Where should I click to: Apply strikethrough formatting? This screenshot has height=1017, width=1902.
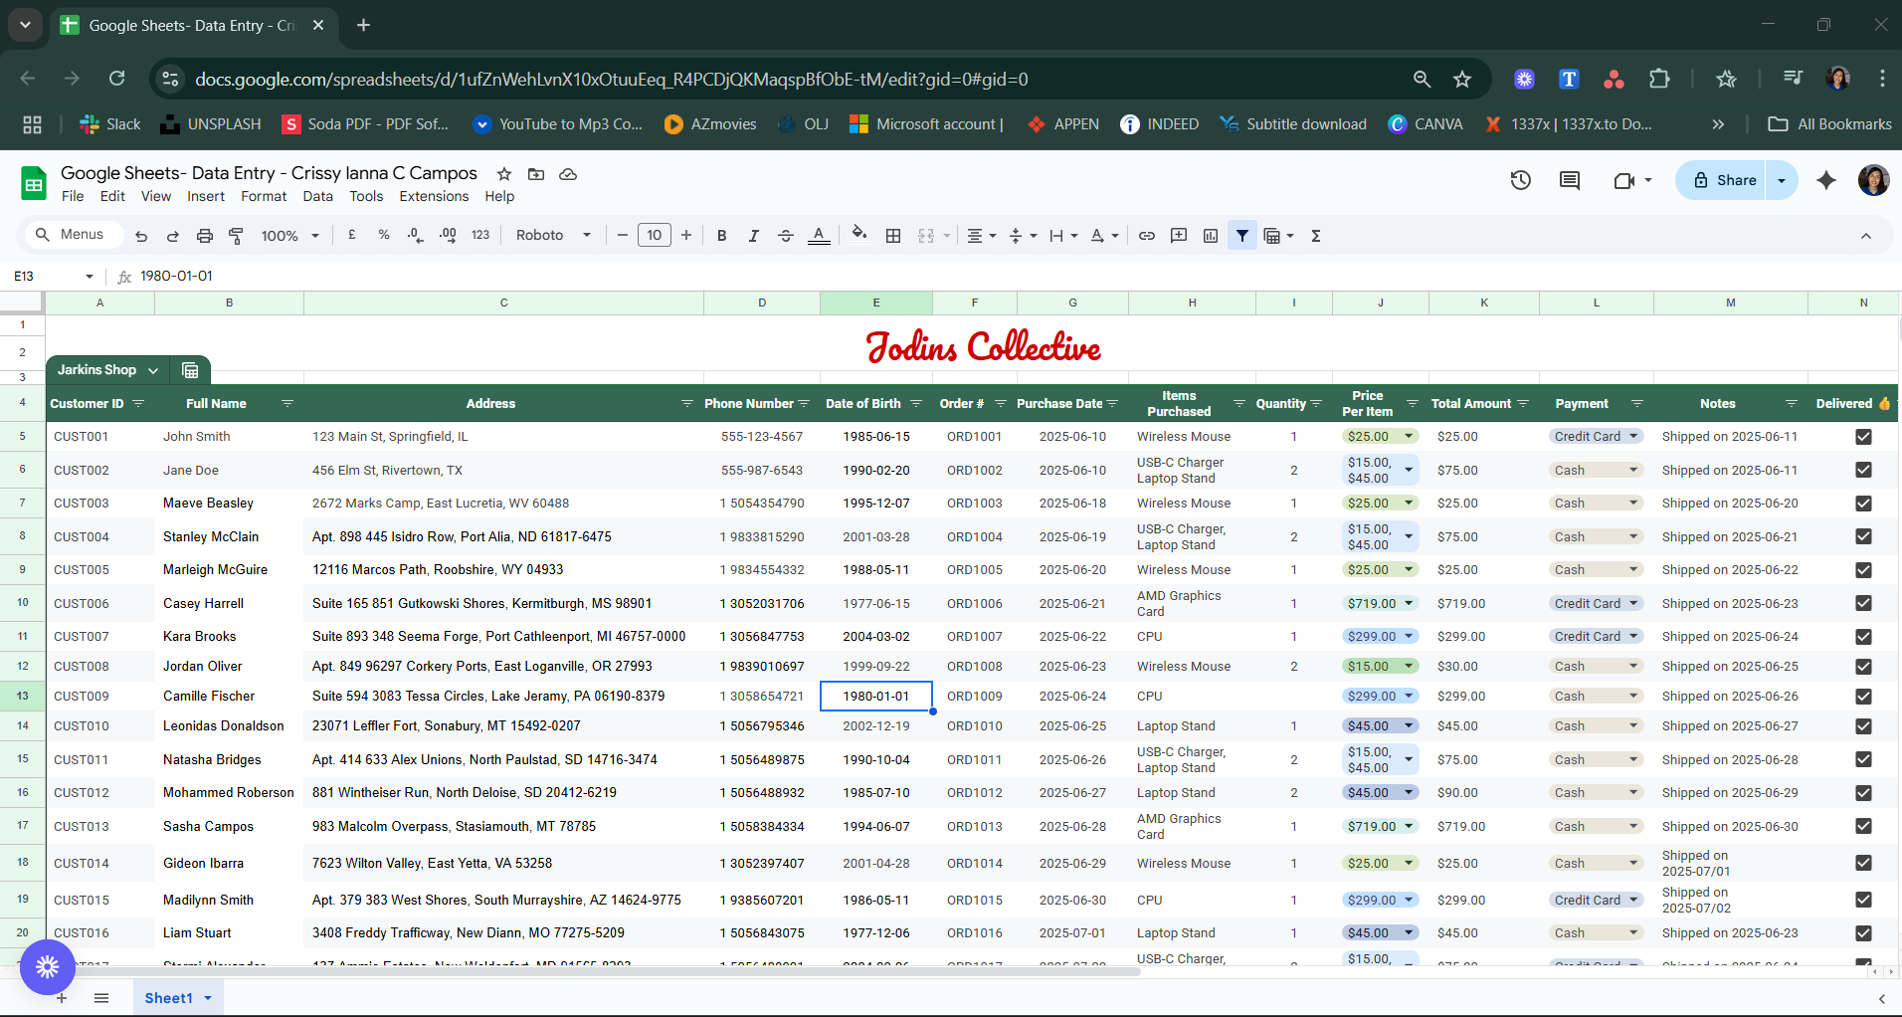785,236
